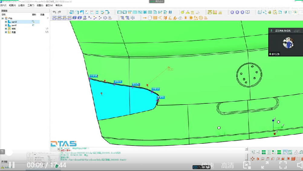Open the 工具(T) menu
303x171 pixels.
tap(31, 5)
